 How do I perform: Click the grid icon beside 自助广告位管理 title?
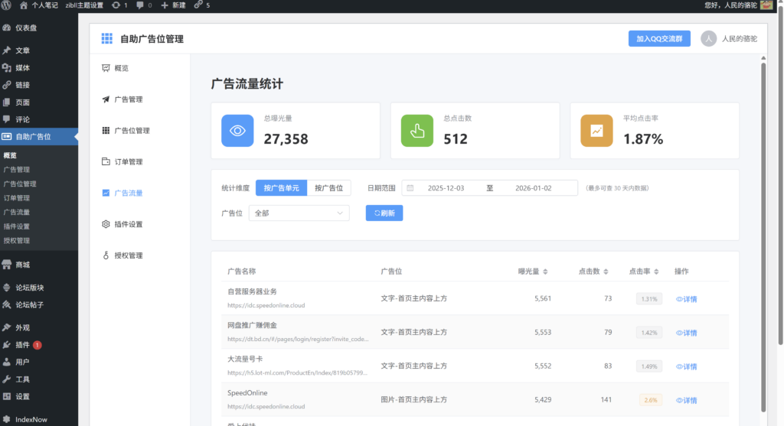(x=106, y=39)
